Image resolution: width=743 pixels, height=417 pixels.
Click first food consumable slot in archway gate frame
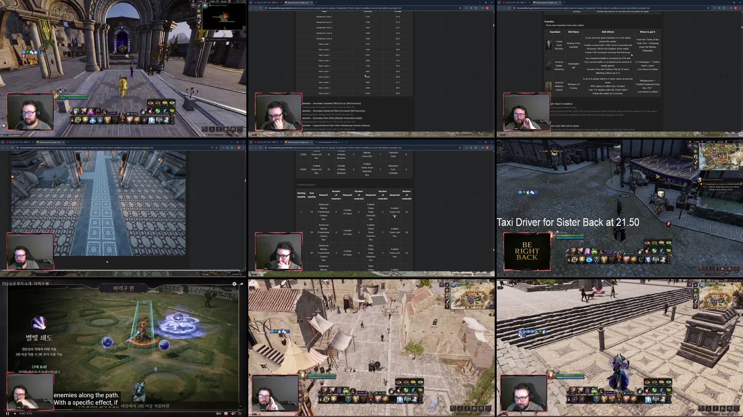coord(151,103)
